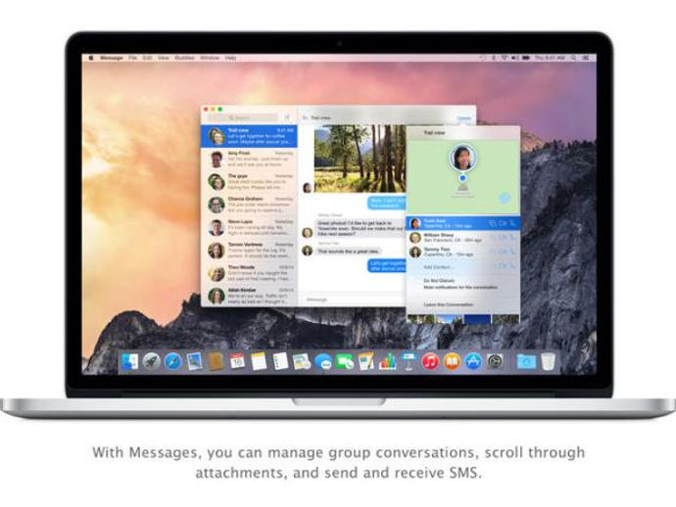Open Calendar icon in dock
The height and width of the screenshot is (507, 676).
[x=237, y=361]
